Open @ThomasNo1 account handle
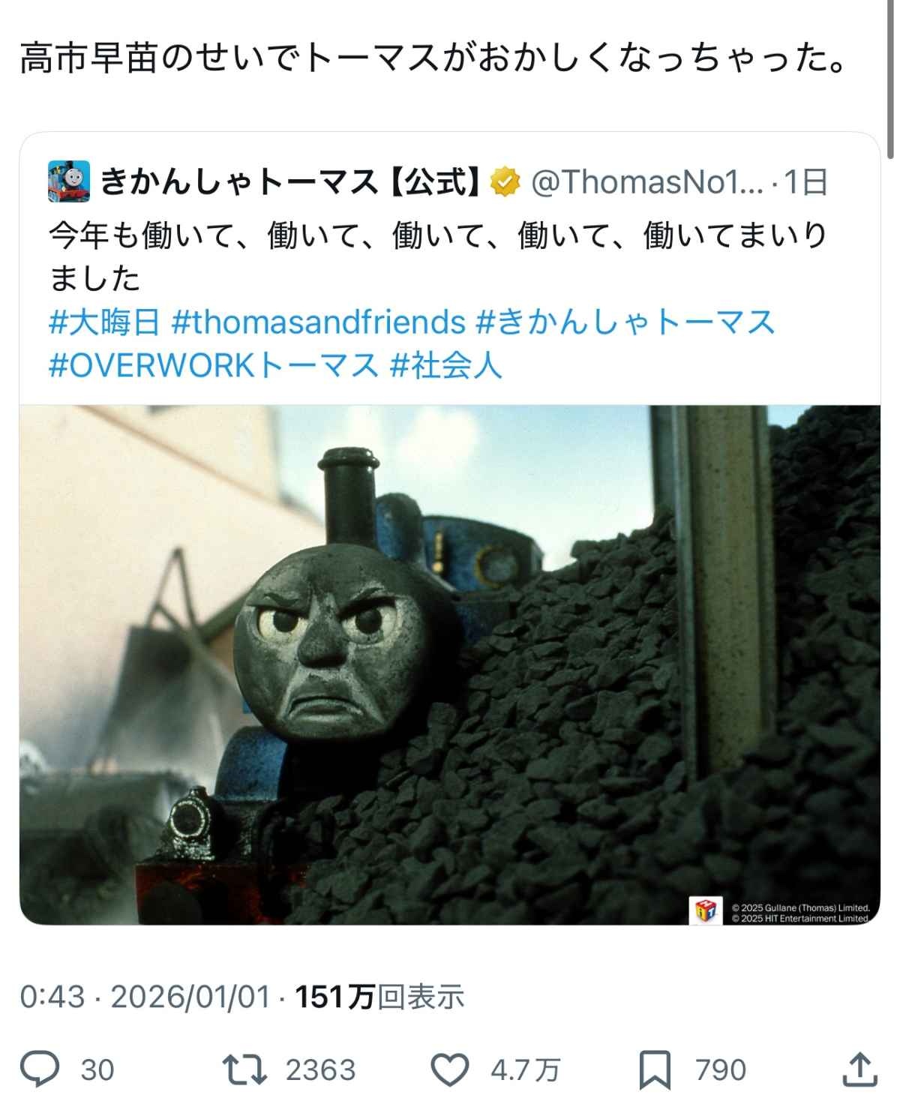 click(x=647, y=181)
